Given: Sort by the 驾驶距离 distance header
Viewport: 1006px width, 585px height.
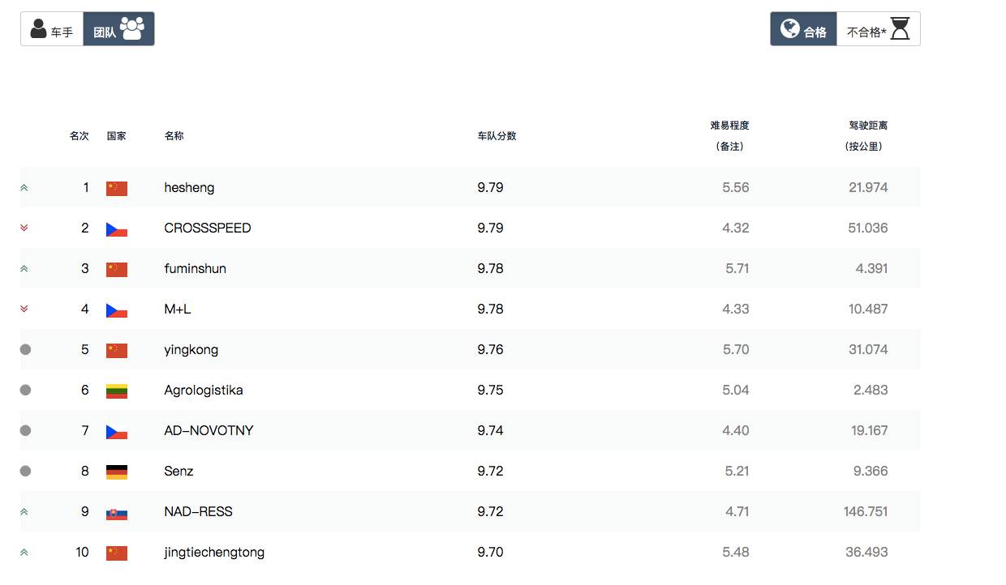Looking at the screenshot, I should pyautogui.click(x=868, y=126).
